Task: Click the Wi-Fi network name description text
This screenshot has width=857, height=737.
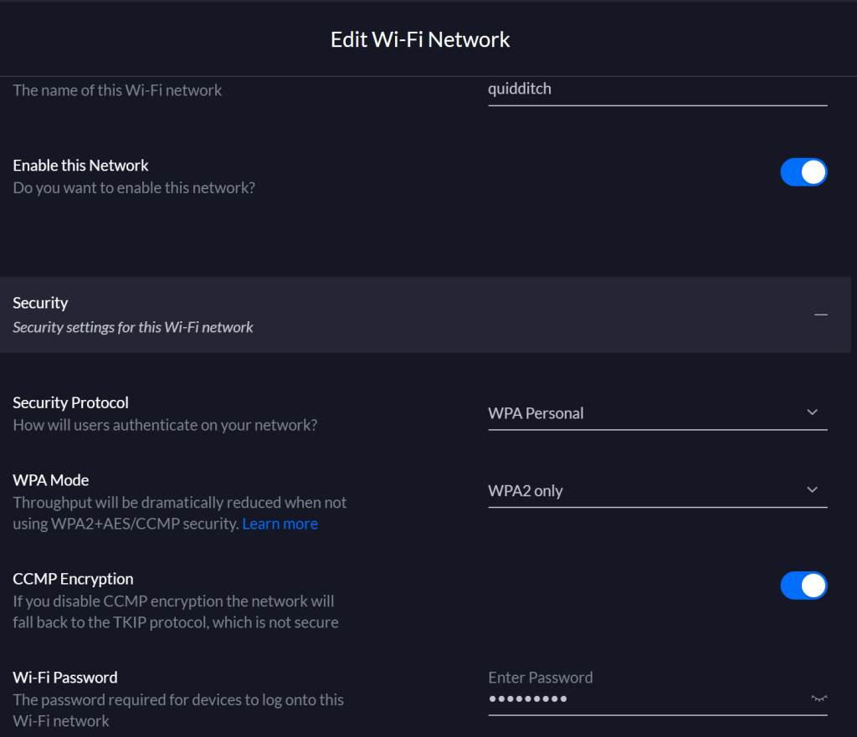Action: tap(117, 90)
